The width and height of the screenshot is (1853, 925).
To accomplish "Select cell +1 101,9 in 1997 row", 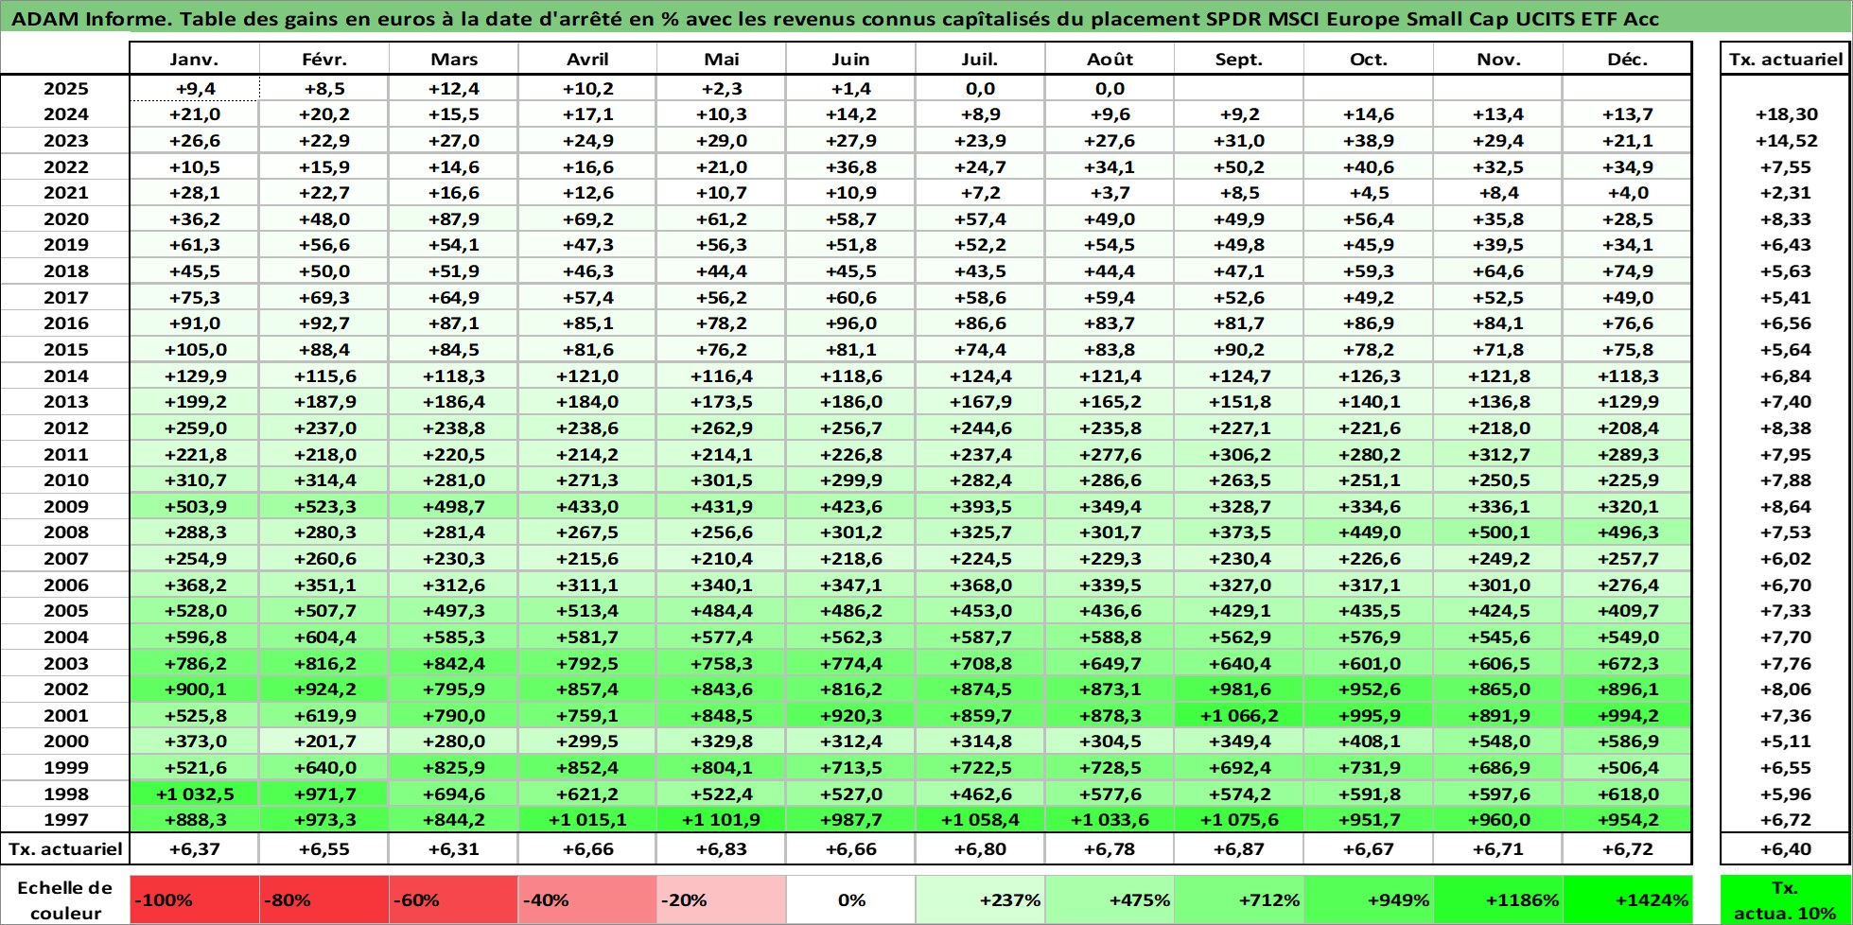I will pos(722,820).
